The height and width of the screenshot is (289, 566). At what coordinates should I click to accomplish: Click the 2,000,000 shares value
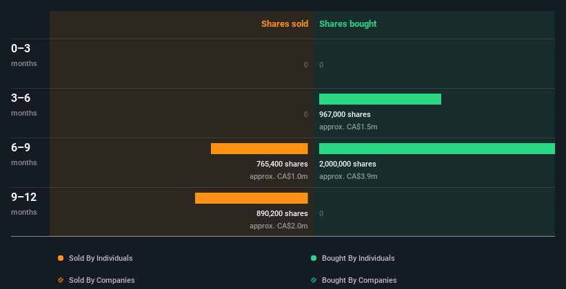pos(347,164)
